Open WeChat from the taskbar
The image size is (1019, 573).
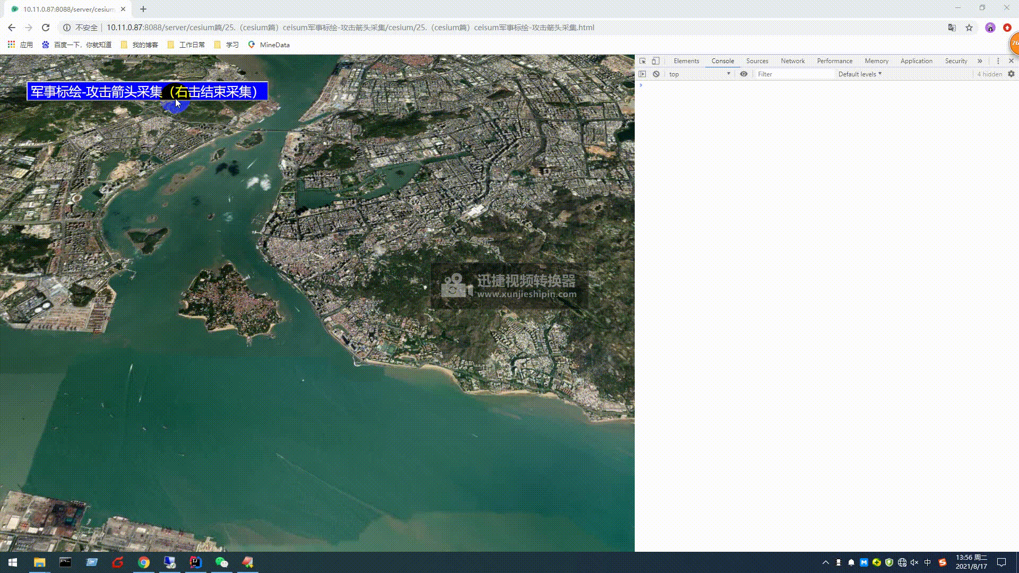[221, 562]
